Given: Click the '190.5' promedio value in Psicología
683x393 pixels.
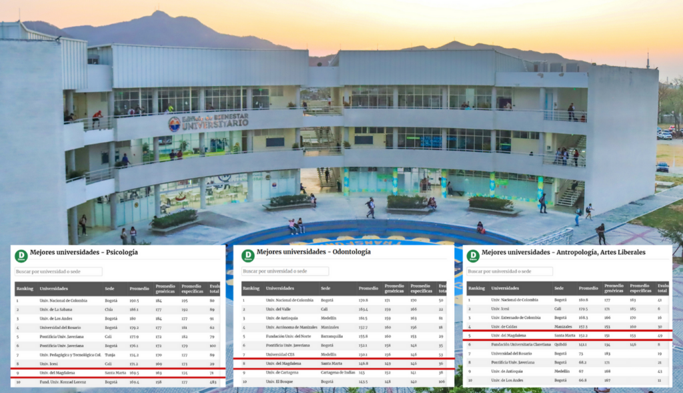Looking at the screenshot, I should (x=134, y=301).
